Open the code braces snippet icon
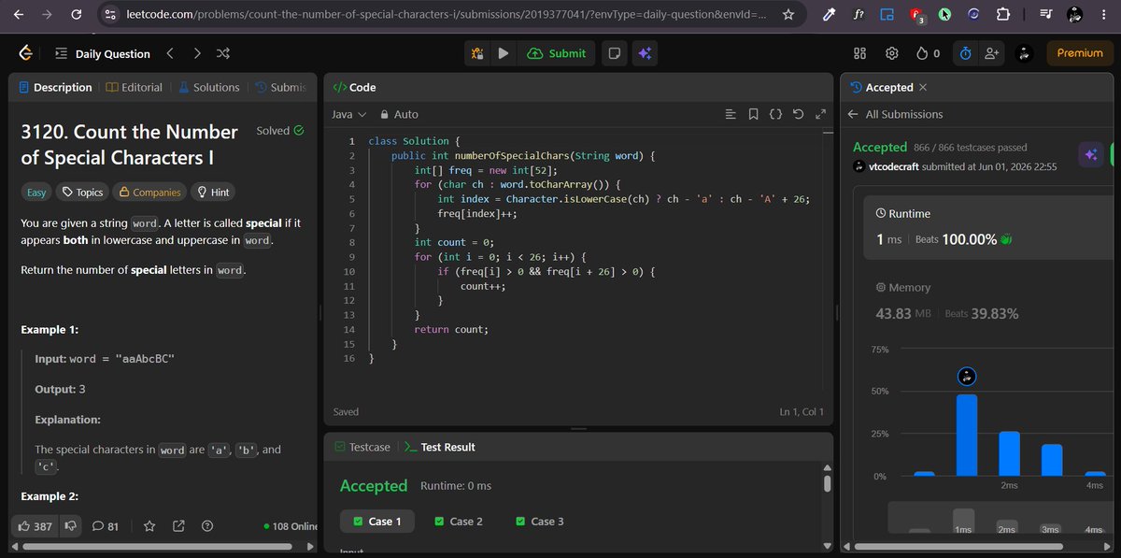This screenshot has width=1121, height=558. 775,114
